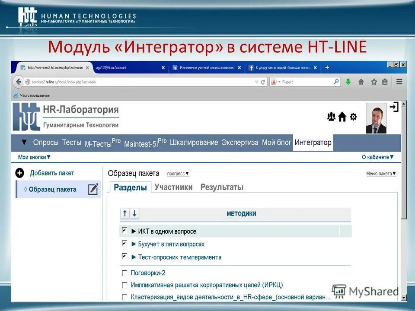This screenshot has width=415, height=311.
Task: Expand Тест-опросник темперамента triangle
Action: click(134, 257)
